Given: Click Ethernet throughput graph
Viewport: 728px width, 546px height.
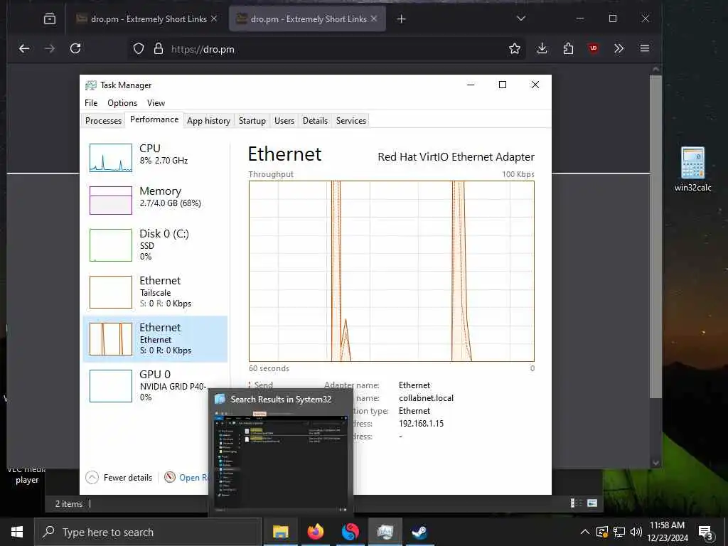Looking at the screenshot, I should click(x=392, y=271).
